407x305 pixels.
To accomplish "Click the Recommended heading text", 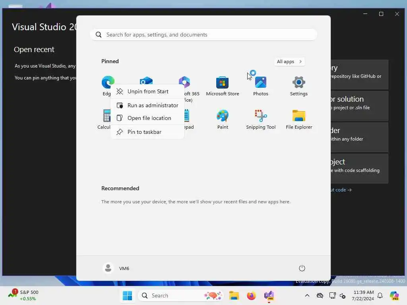I will pos(120,188).
